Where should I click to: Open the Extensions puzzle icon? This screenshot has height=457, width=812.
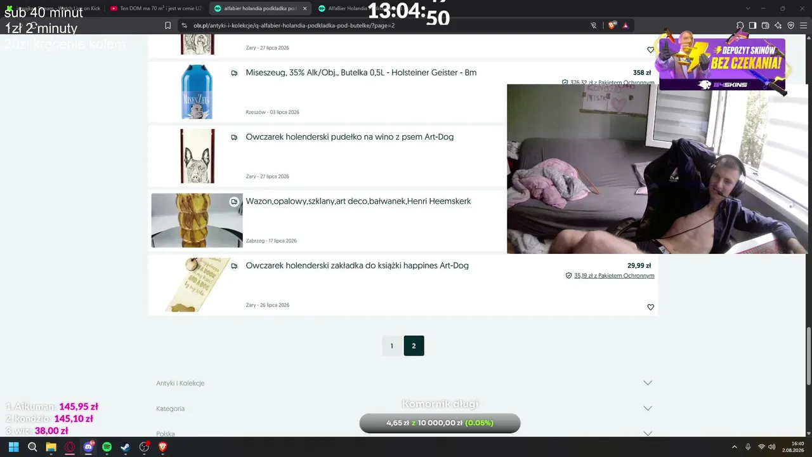click(740, 25)
